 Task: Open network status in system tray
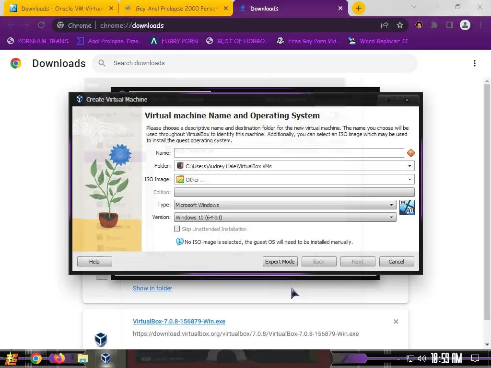(410, 358)
